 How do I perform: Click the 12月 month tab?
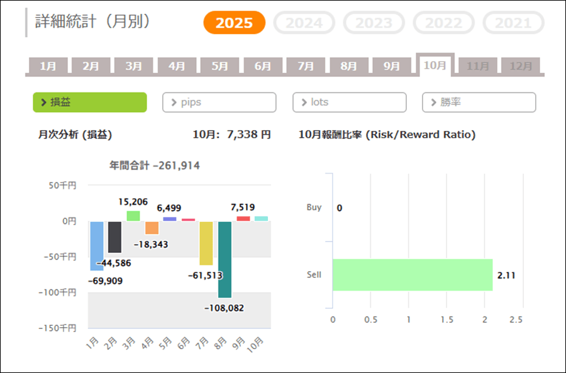[x=521, y=66]
